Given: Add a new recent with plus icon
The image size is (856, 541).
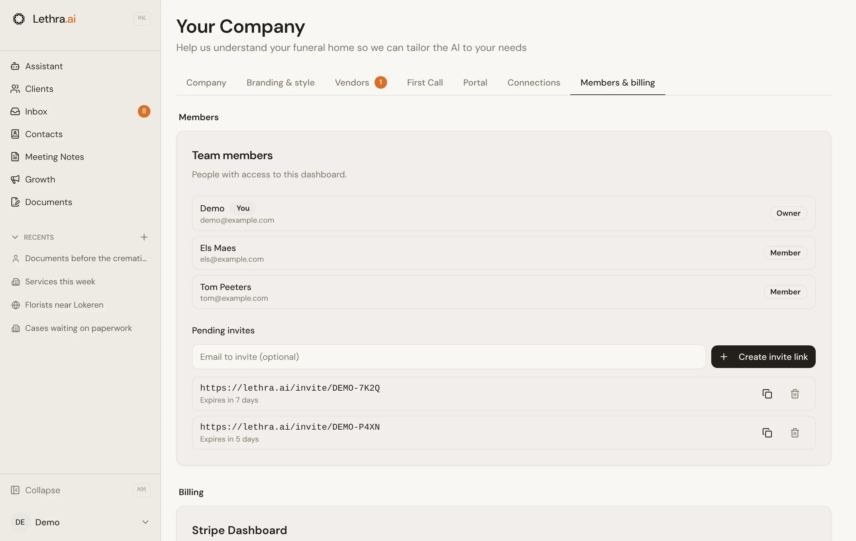Looking at the screenshot, I should tap(144, 237).
